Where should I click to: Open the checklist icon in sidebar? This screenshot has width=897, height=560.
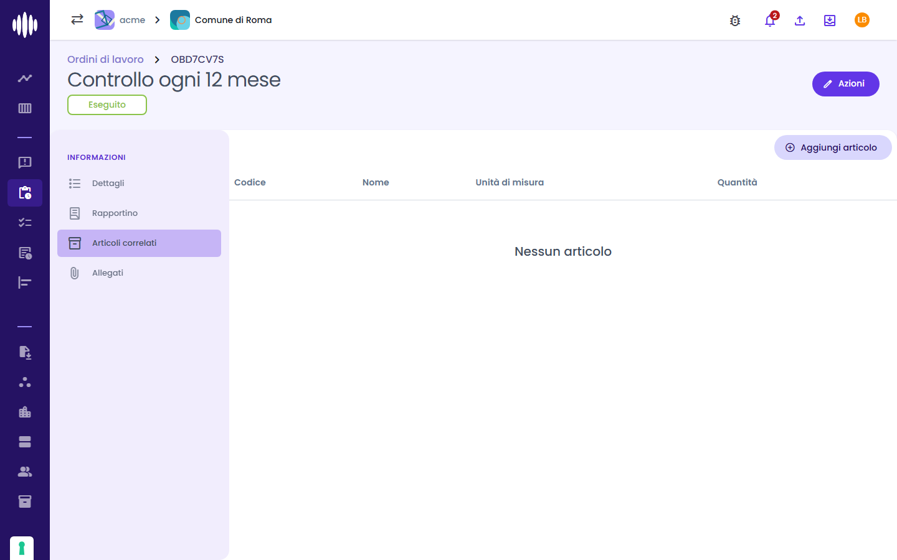(x=25, y=223)
